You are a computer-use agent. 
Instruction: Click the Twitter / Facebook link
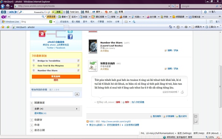click(56, 48)
